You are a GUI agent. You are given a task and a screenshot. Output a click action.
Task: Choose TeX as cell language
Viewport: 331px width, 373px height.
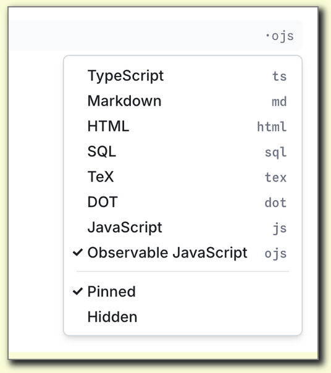[183, 177]
